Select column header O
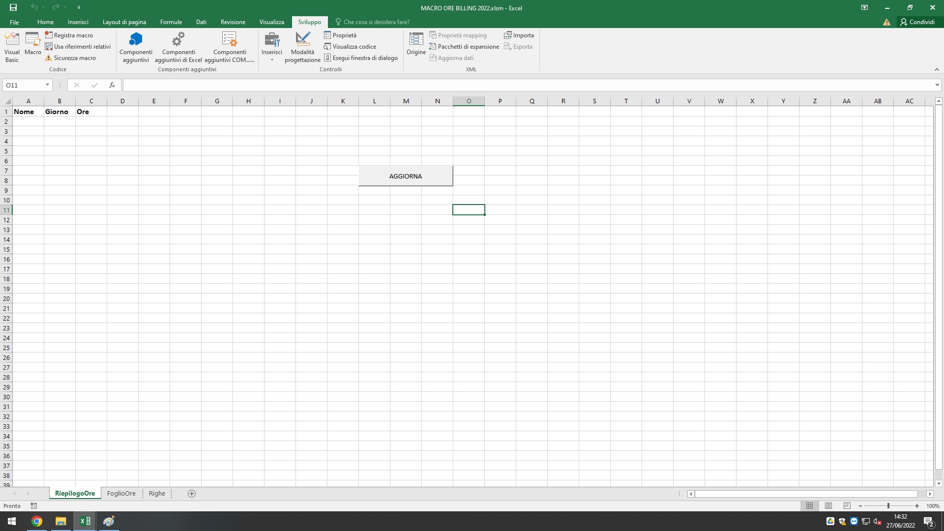Screen dimensions: 944x531 [469, 101]
